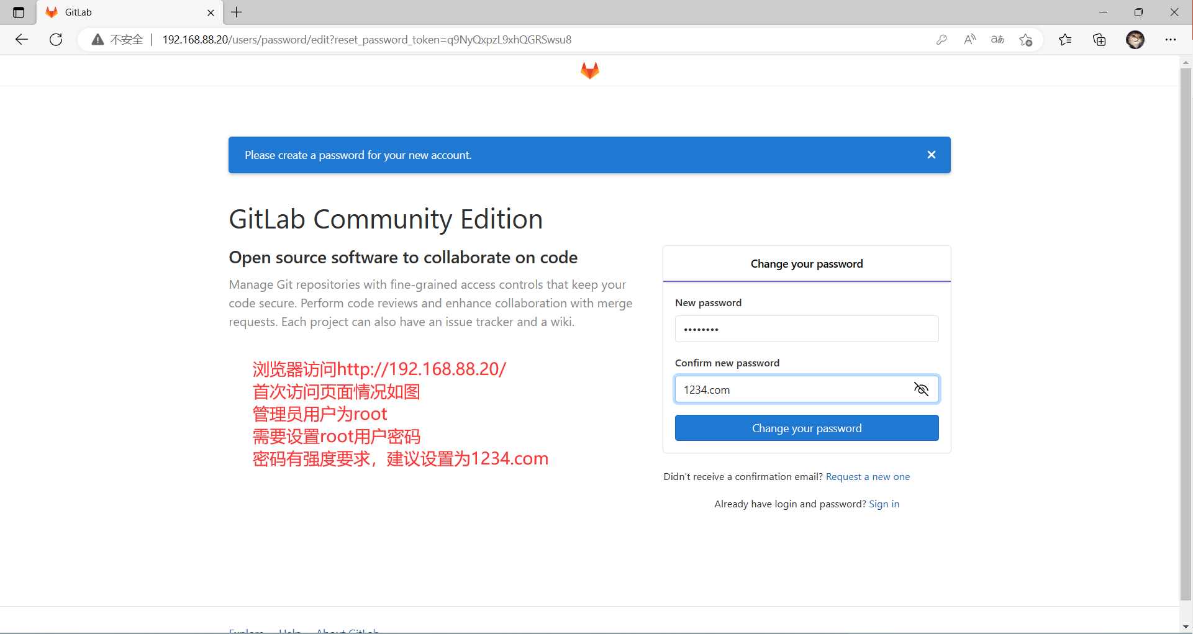This screenshot has width=1193, height=634.
Task: Open the Collections icon
Action: click(x=1099, y=40)
